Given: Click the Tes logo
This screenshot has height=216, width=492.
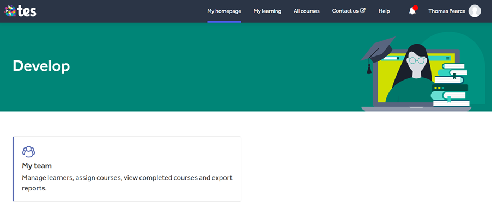Looking at the screenshot, I should 21,11.
